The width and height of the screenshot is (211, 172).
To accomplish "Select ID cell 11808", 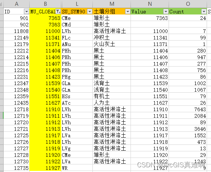I will pos(16,31).
